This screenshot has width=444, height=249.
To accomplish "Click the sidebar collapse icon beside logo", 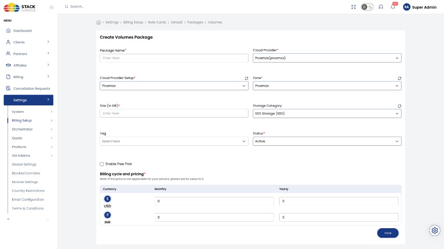I will point(52,7).
